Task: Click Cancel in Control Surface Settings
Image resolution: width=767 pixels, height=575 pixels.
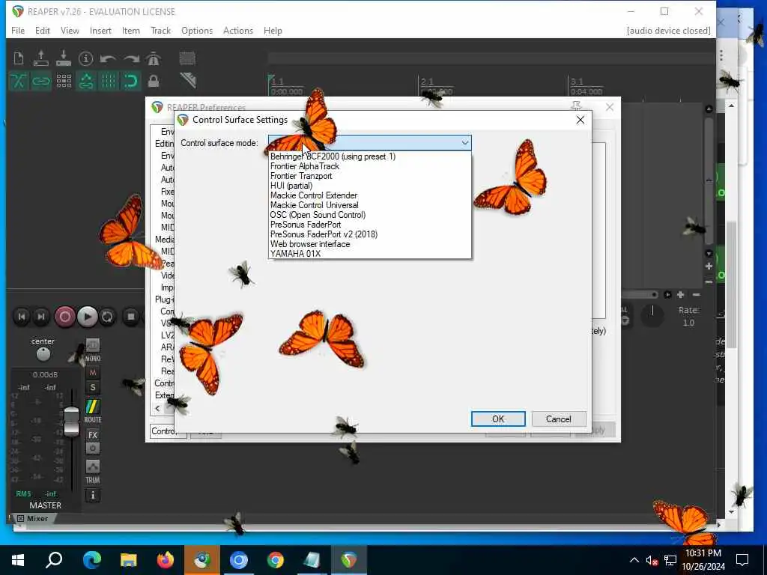Action: pos(558,419)
